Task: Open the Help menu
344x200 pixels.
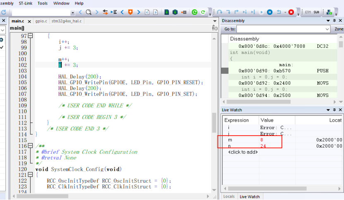Action: coord(79,3)
